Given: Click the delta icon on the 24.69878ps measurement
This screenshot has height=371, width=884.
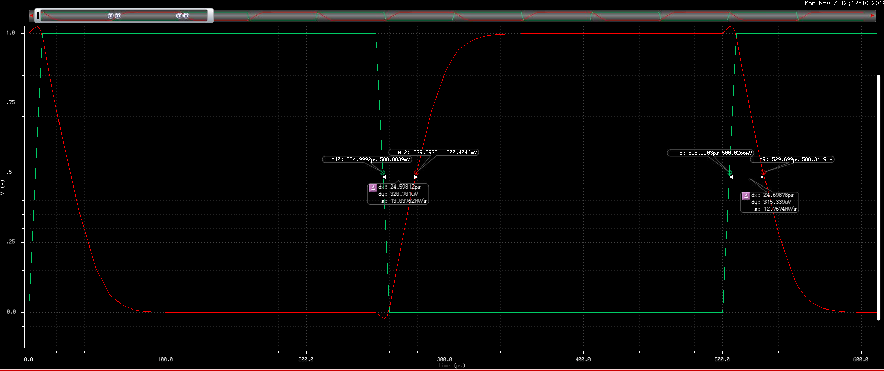Looking at the screenshot, I should click(746, 196).
